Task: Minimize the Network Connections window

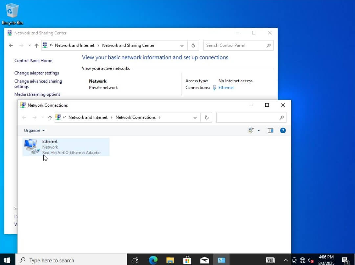Action: 251,105
